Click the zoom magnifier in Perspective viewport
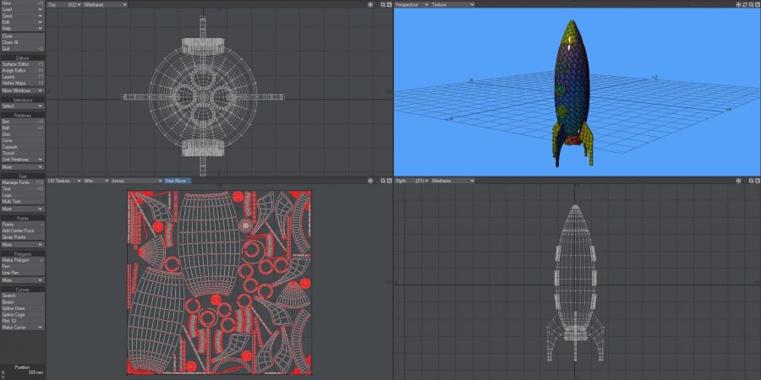Viewport: 761px width, 380px height. [x=749, y=4]
